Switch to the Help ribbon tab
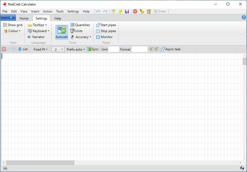 pyautogui.click(x=58, y=18)
